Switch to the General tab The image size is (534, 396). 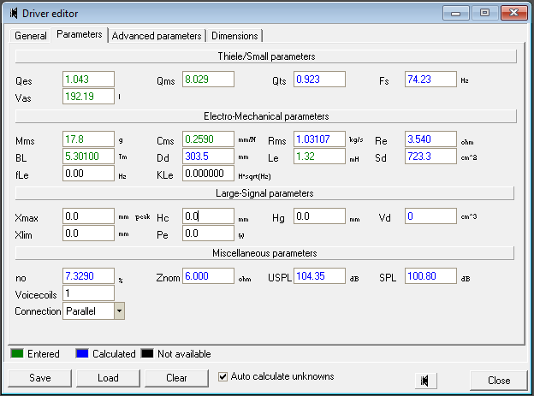[x=31, y=36]
